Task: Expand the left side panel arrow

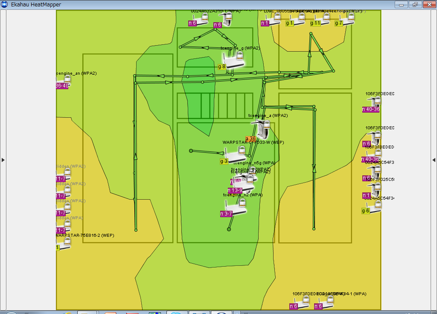Action: click(3, 160)
